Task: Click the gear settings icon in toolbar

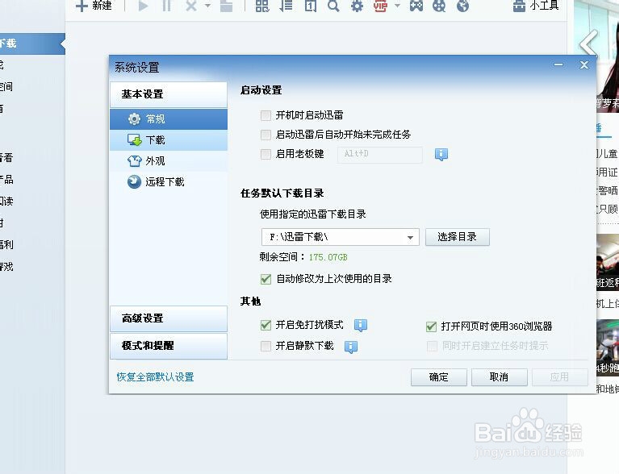Action: pyautogui.click(x=357, y=6)
